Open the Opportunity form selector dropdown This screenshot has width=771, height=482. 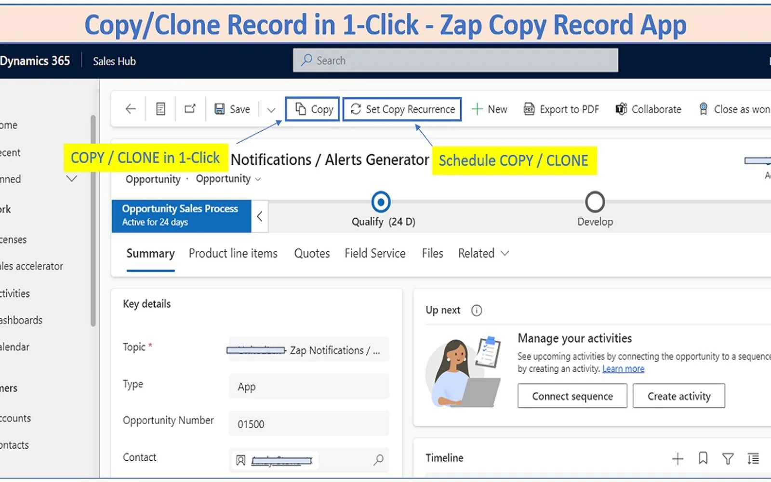point(228,179)
